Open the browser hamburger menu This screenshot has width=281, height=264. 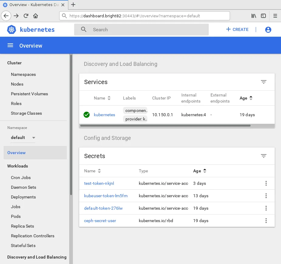click(x=275, y=16)
